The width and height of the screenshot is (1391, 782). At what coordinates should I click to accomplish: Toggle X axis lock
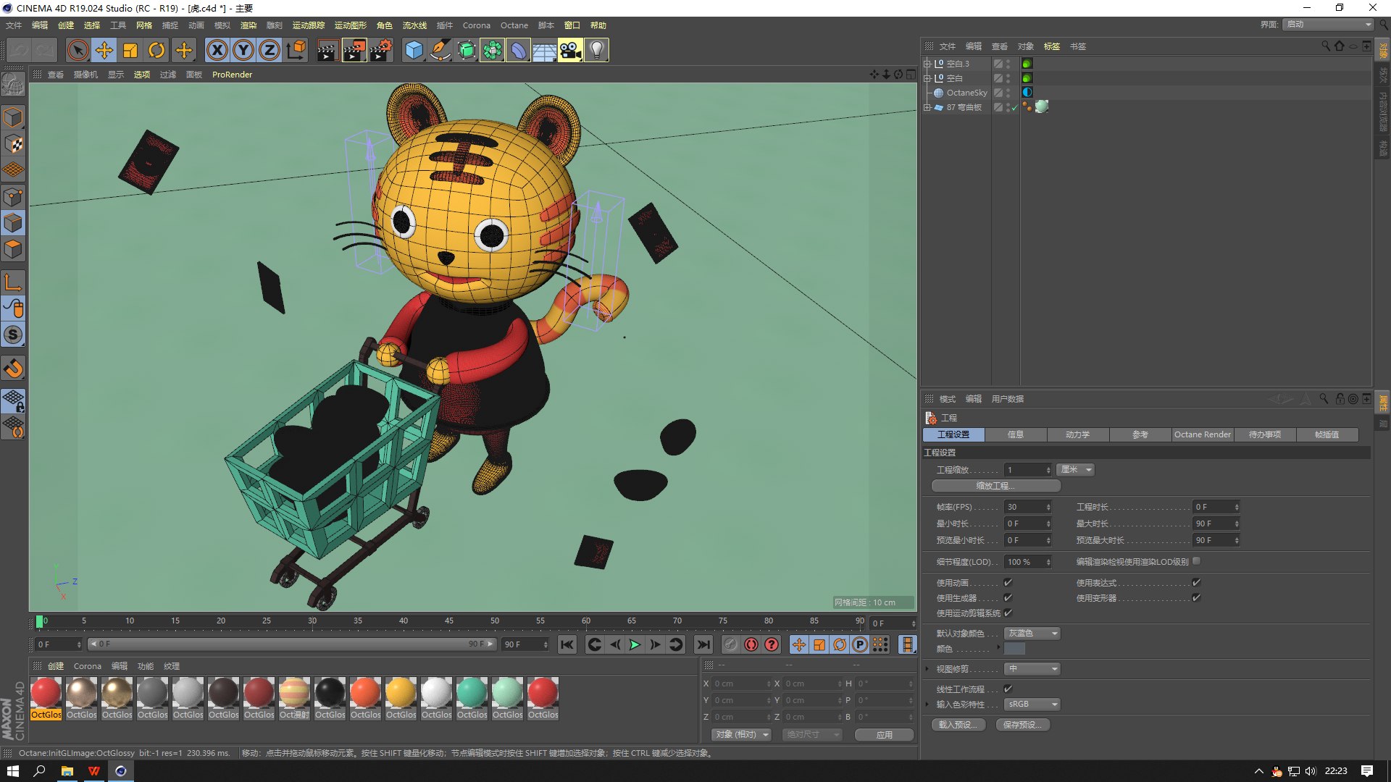coord(217,50)
